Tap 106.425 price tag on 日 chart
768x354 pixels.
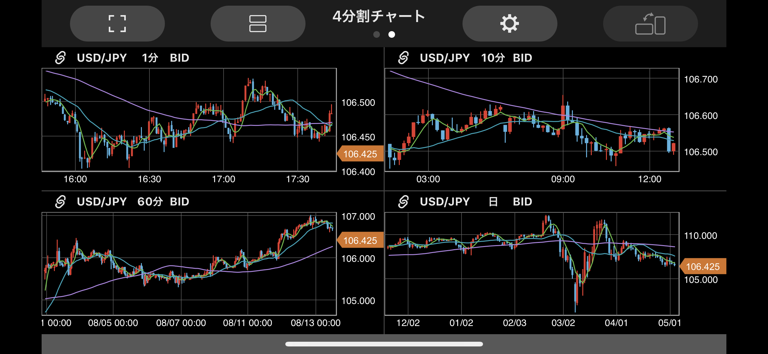[703, 267]
